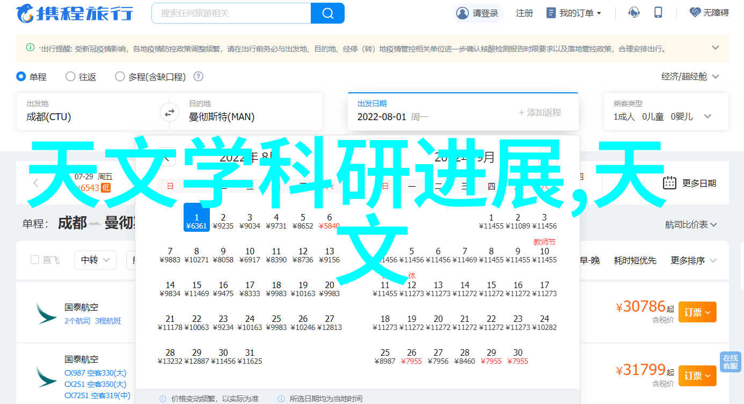This screenshot has width=744, height=404.
Task: Swap departure and destination cities
Action: (x=170, y=113)
